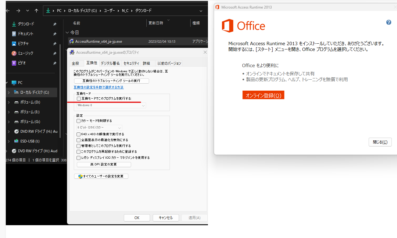Image resolution: width=397 pixels, height=238 pixels.
Task: Select the ボリューム (E:) drive icon
Action: (16, 112)
